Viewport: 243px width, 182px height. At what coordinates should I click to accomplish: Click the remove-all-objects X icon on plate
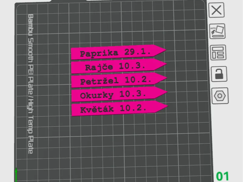pyautogui.click(x=216, y=10)
